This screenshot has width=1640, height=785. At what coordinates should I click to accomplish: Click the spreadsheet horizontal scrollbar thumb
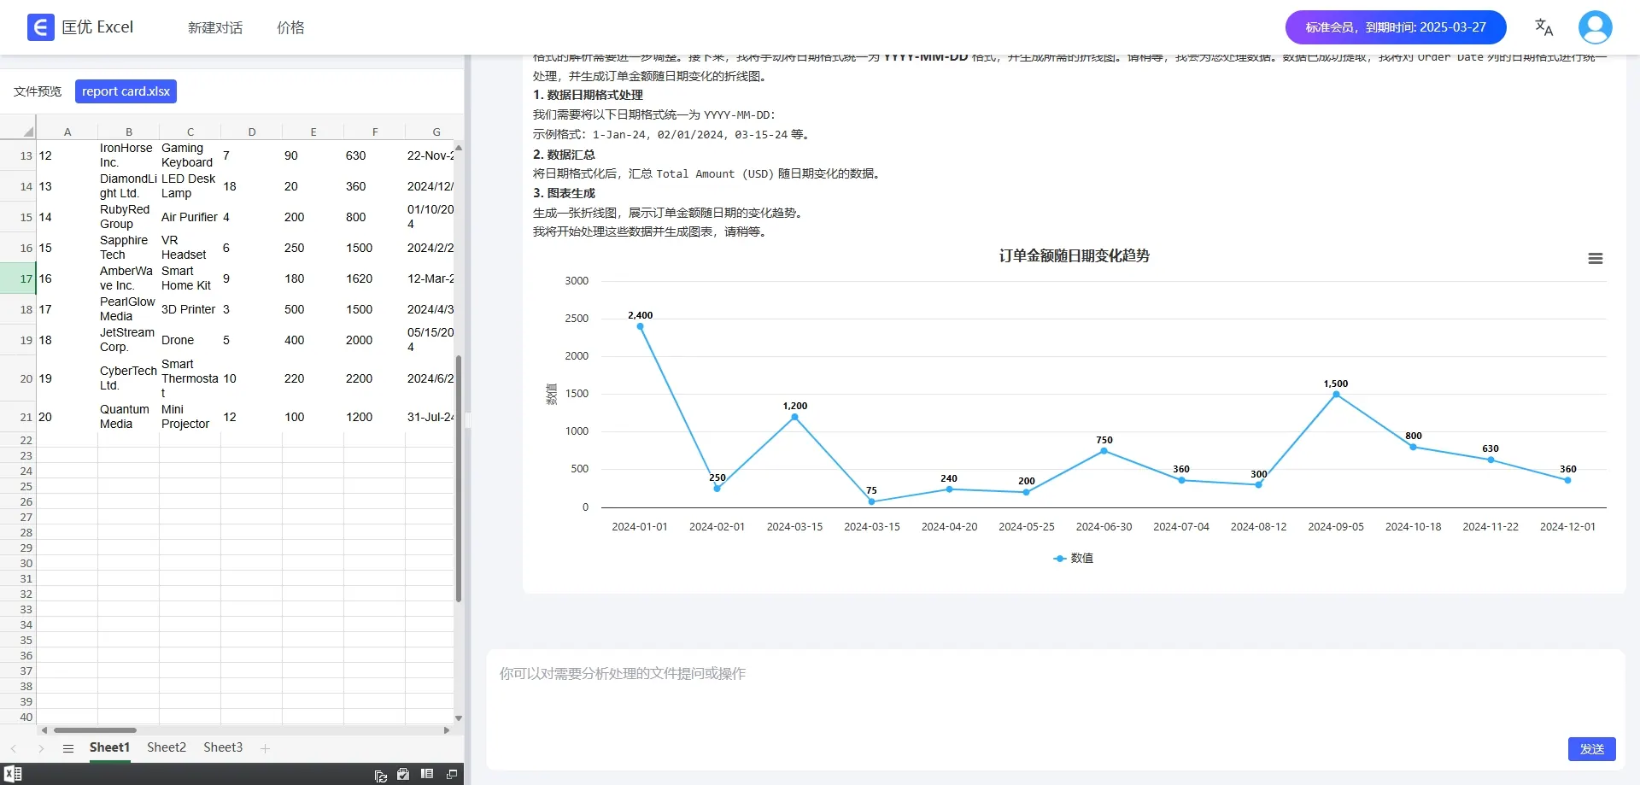click(x=95, y=730)
